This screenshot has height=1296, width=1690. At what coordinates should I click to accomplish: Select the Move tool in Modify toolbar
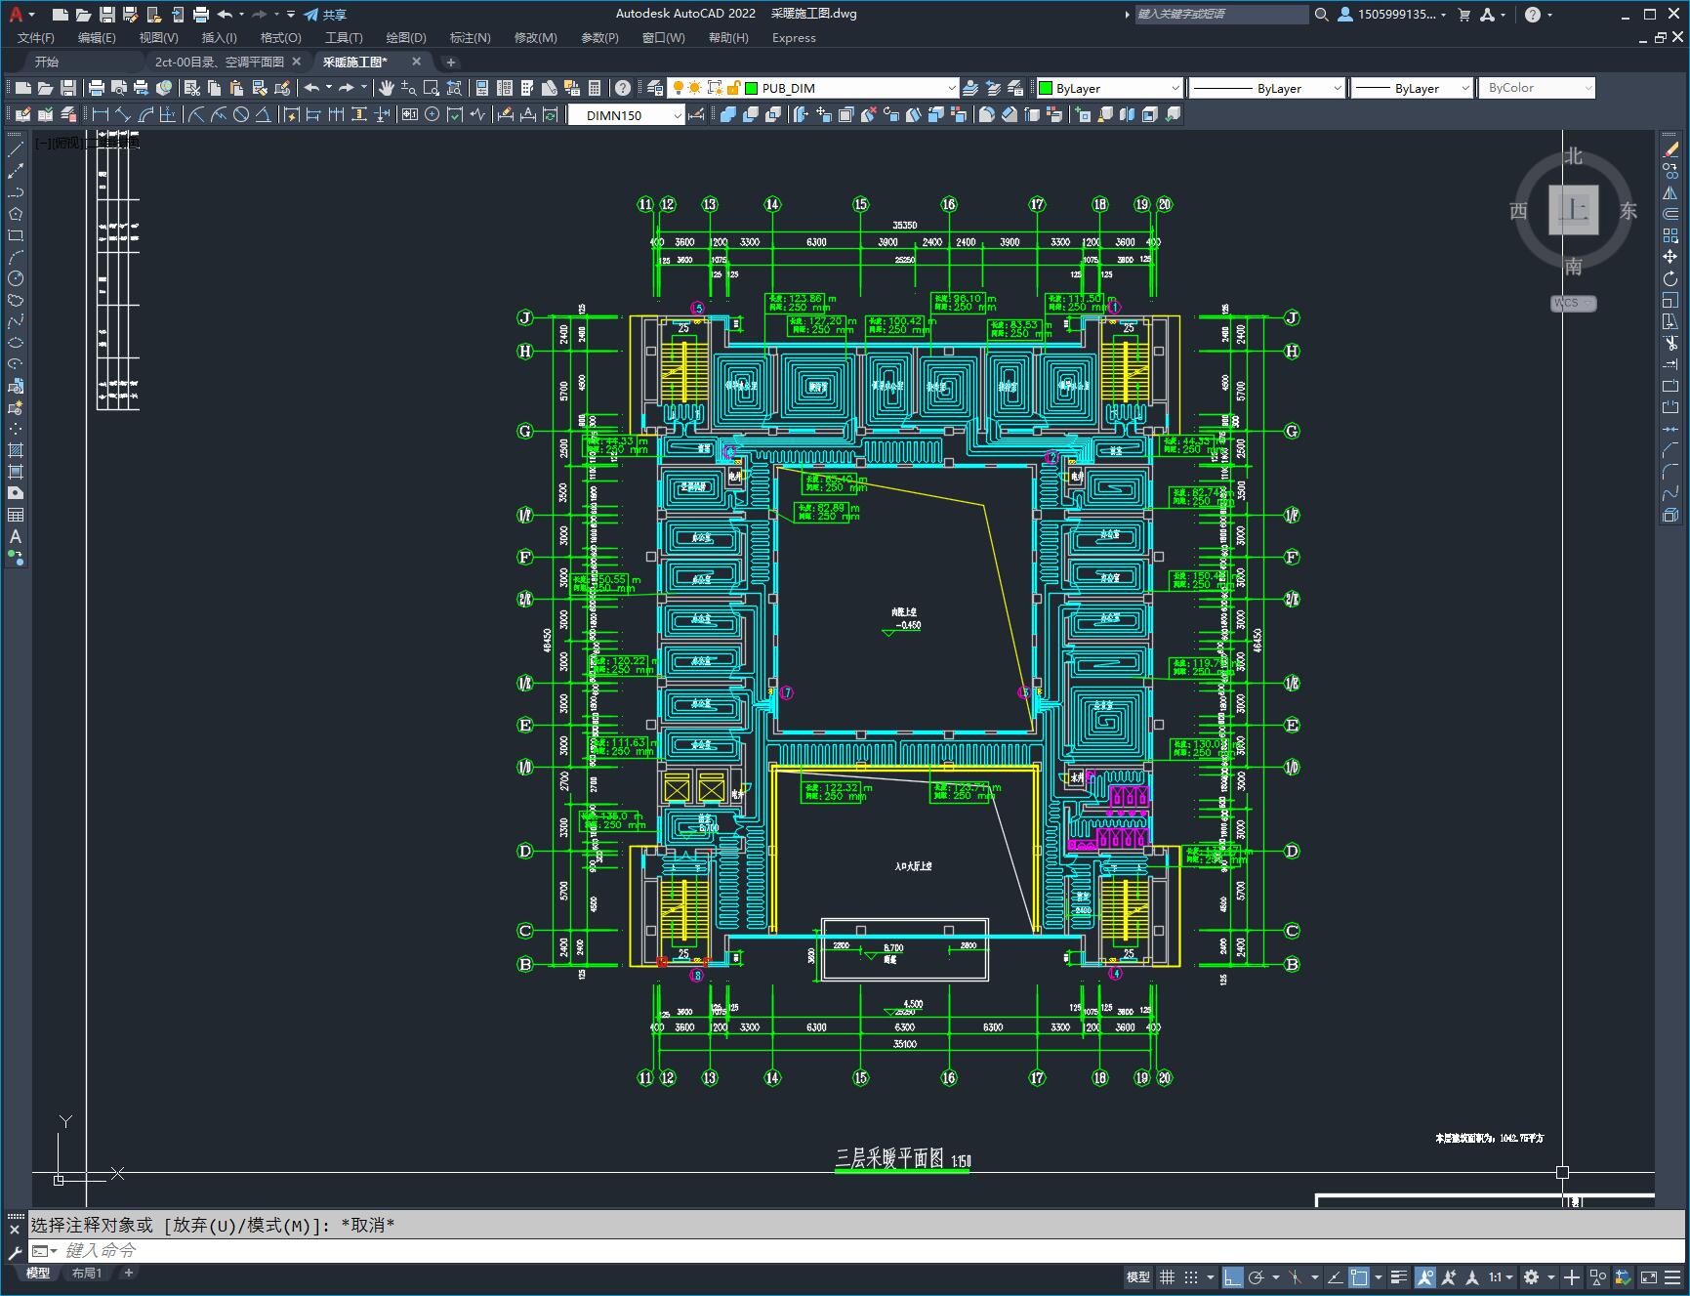pyautogui.click(x=1670, y=257)
